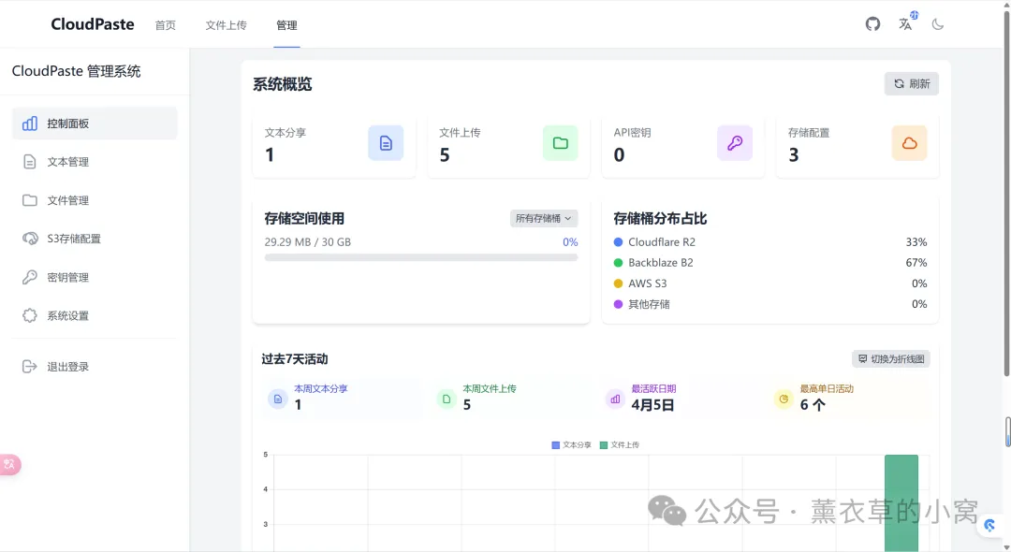Viewport: 1011px width, 552px height.
Task: Click the purple most active date icon
Action: [x=615, y=399]
